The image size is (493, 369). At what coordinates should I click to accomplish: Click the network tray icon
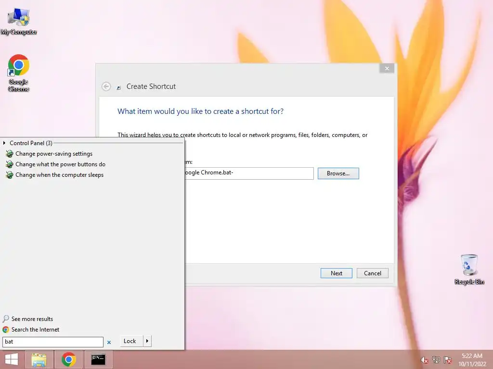click(x=436, y=360)
